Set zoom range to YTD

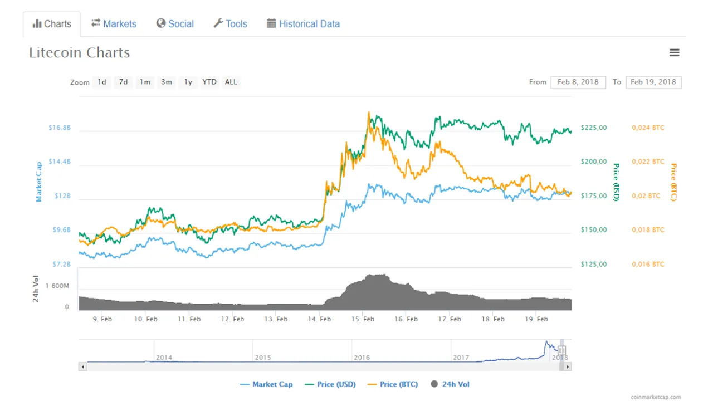pyautogui.click(x=209, y=82)
